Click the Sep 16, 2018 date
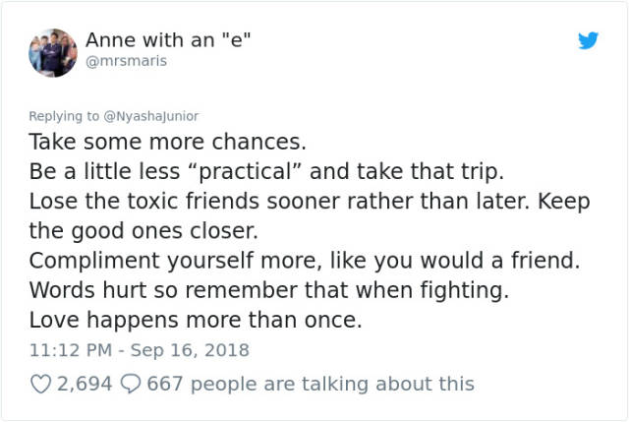 tap(190, 350)
